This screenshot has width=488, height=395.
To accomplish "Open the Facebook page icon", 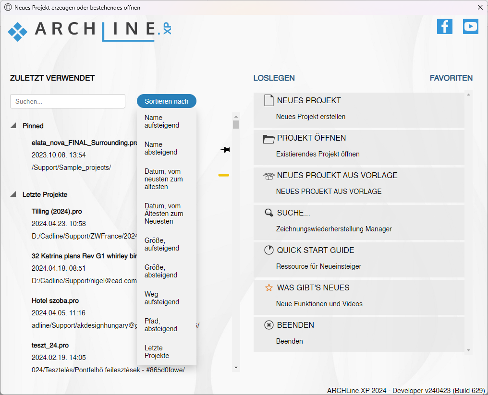I will (x=444, y=26).
